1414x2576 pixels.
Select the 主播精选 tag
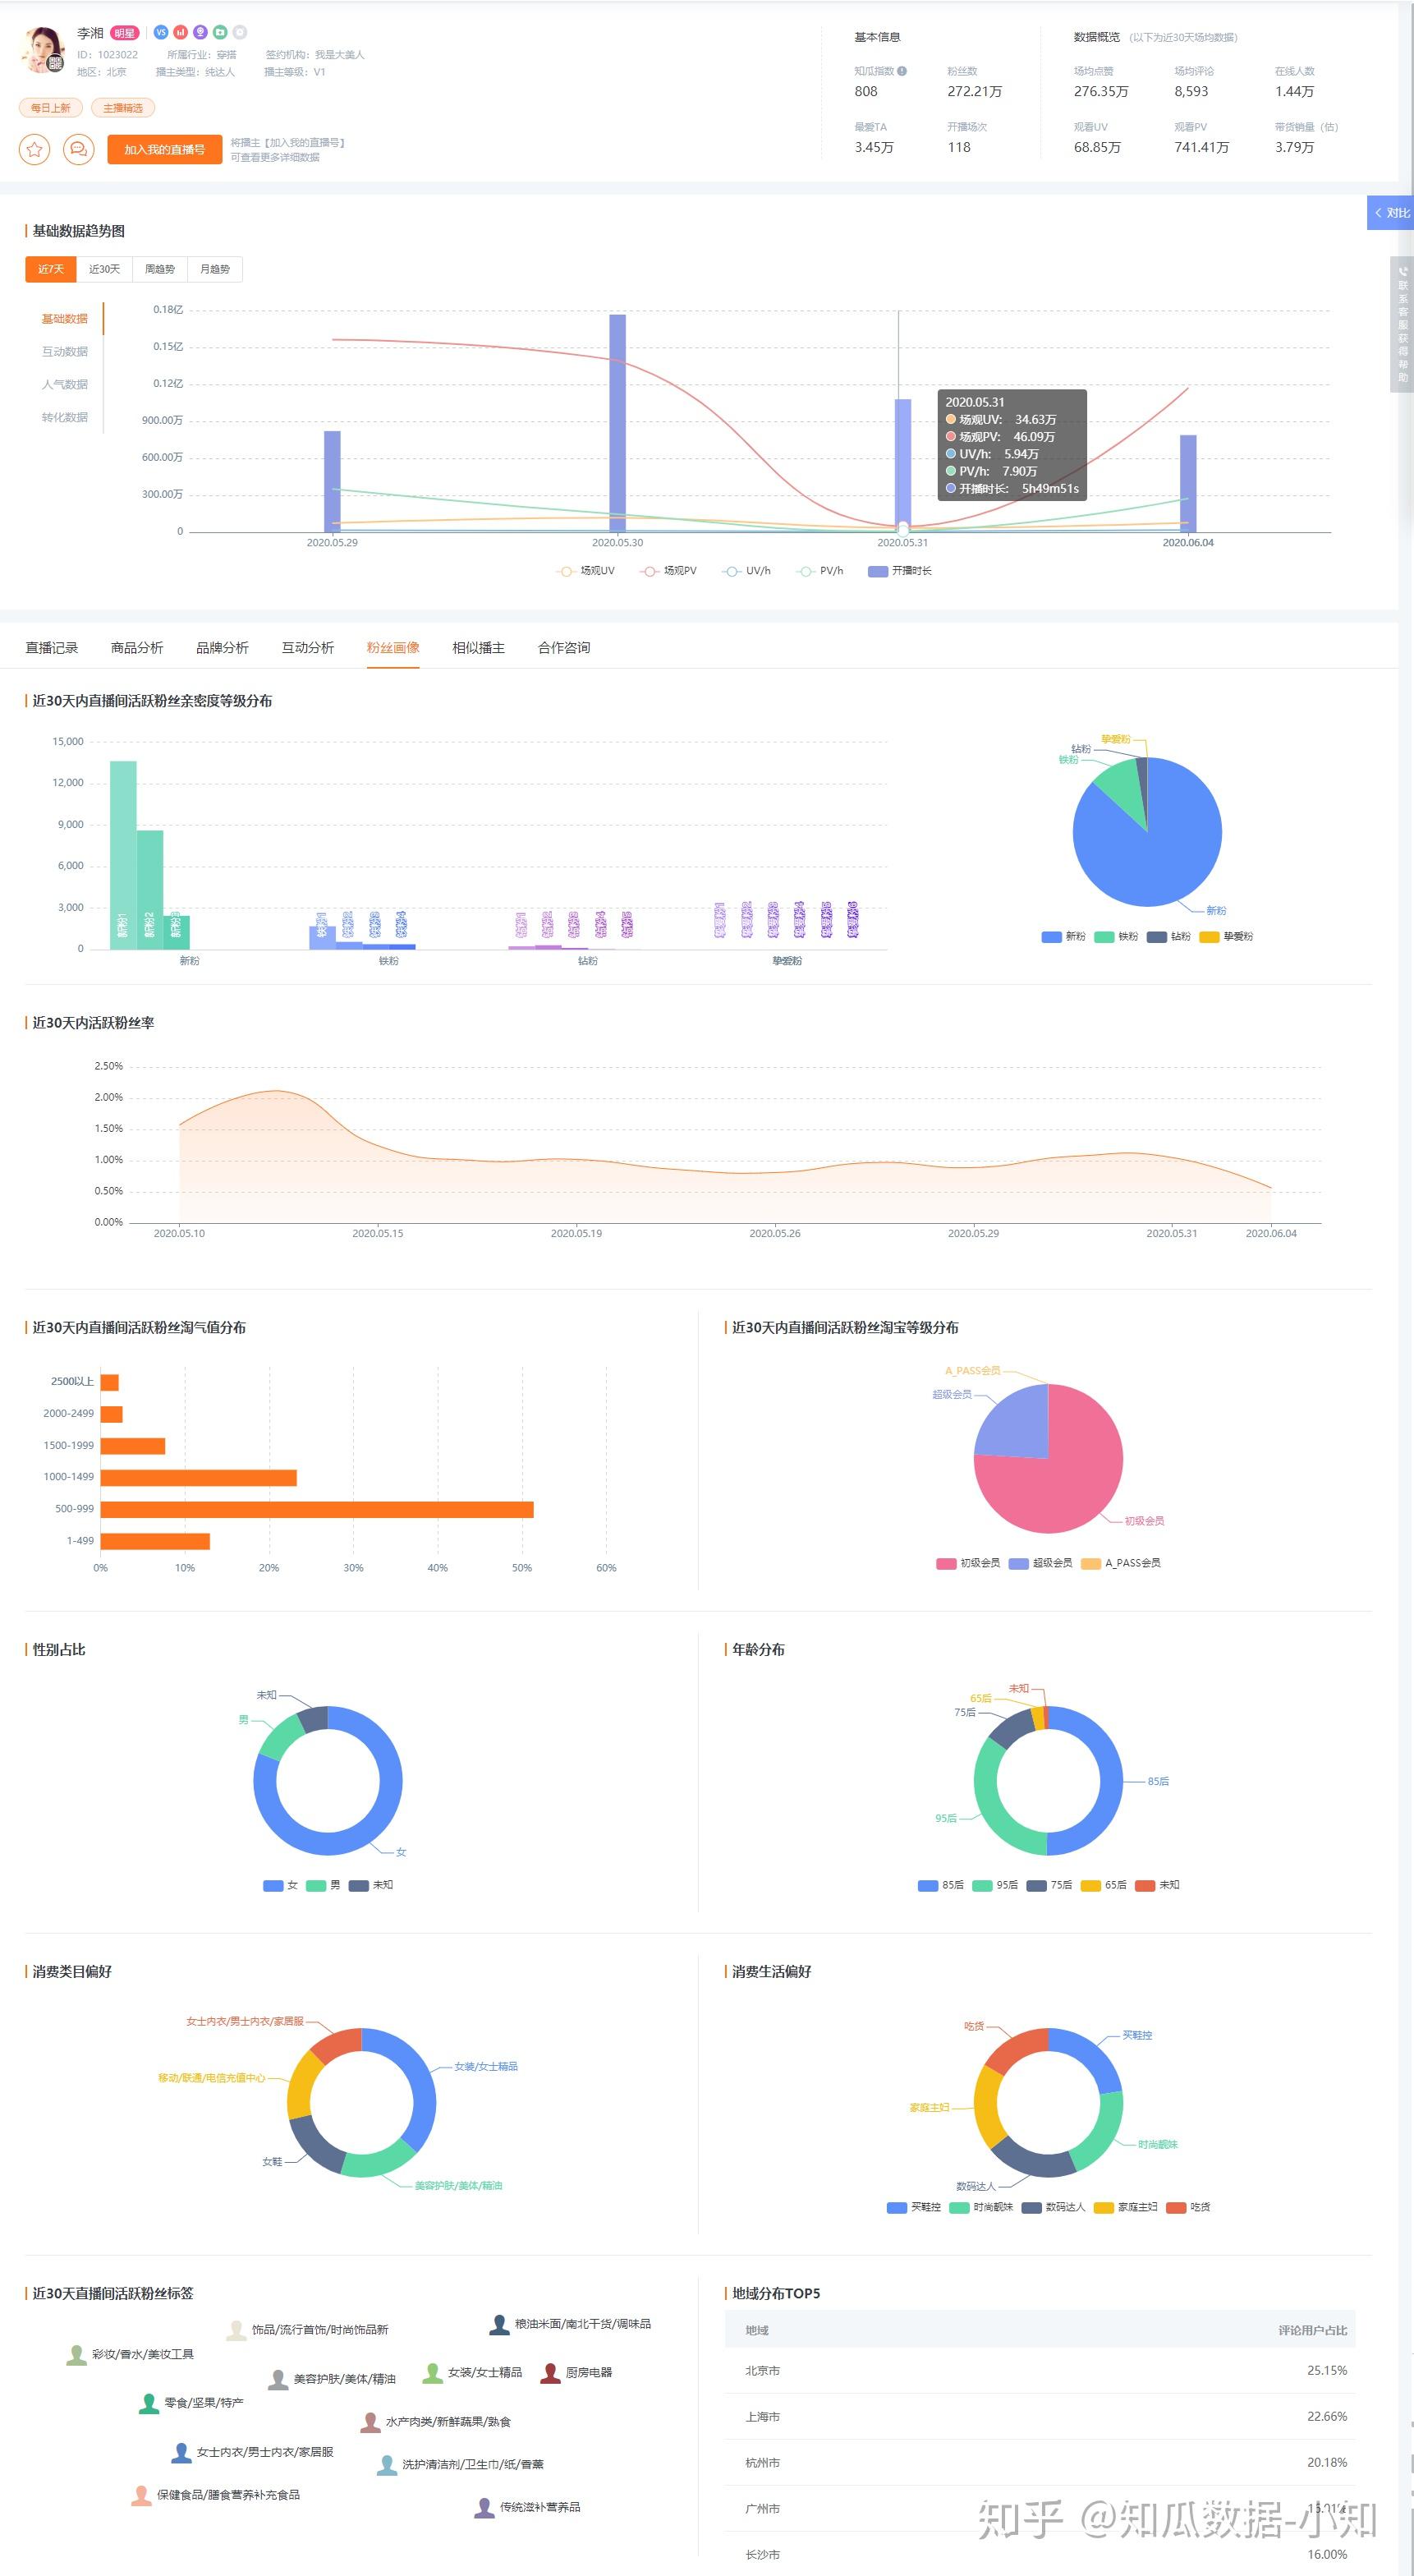coord(123,108)
